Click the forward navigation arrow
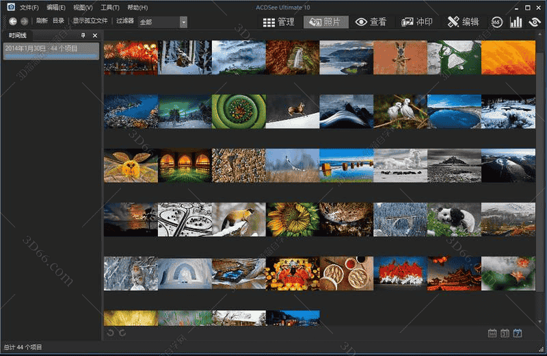This screenshot has height=356, width=547. tap(25, 21)
